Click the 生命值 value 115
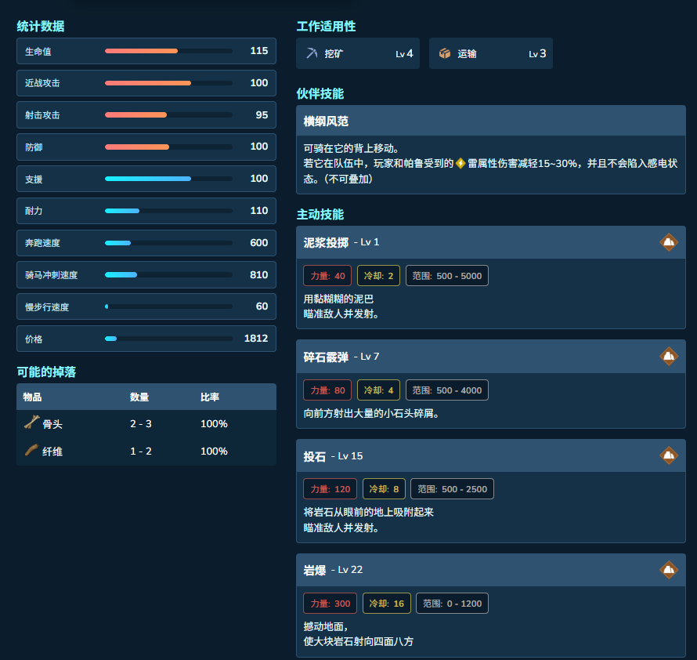Screen dimensions: 697x660 (259, 51)
